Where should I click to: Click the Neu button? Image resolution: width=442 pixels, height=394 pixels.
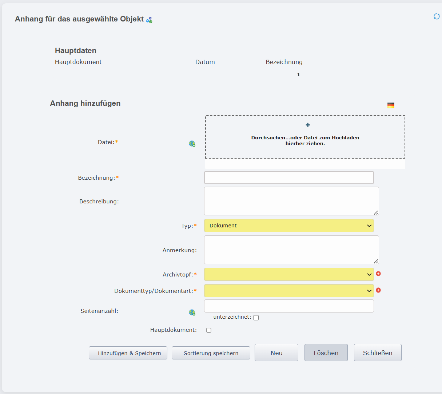tap(276, 353)
